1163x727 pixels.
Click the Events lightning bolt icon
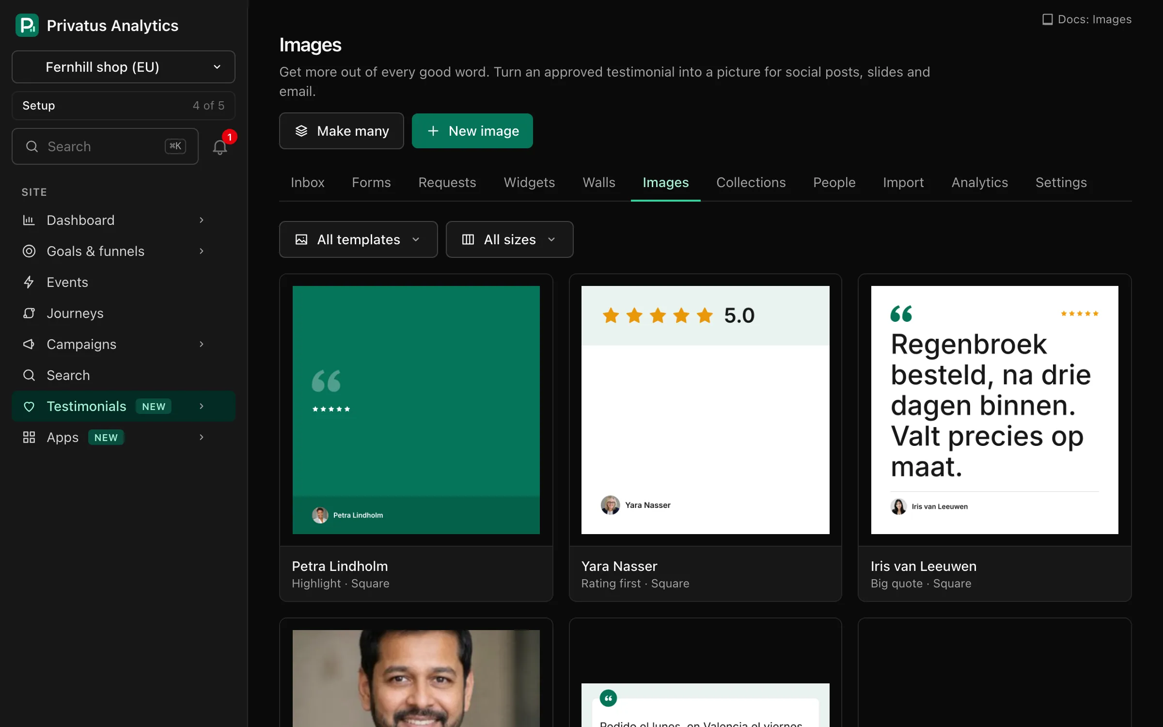(x=29, y=282)
